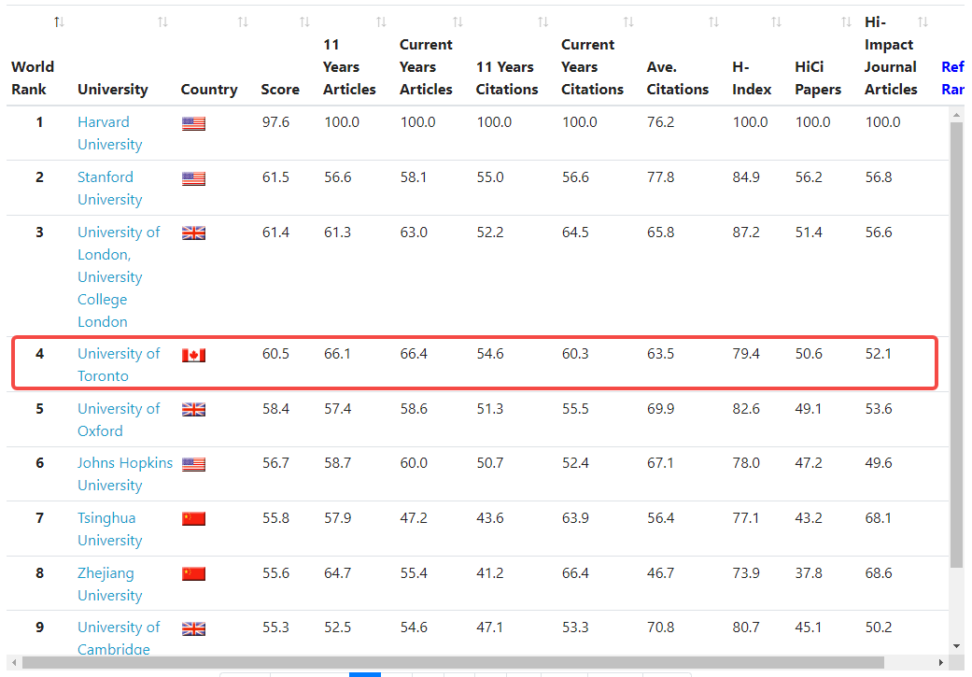Image resolution: width=972 pixels, height=677 pixels.
Task: Click UK flag in University of Oxford row
Action: tap(193, 409)
